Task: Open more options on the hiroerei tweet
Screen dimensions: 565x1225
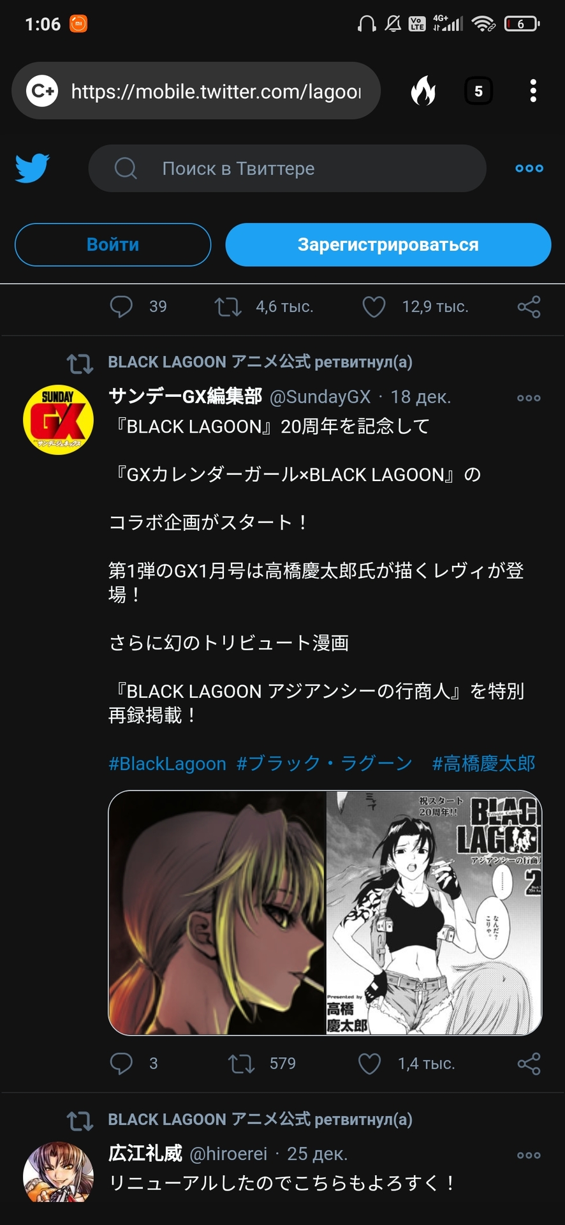Action: coord(529,1155)
